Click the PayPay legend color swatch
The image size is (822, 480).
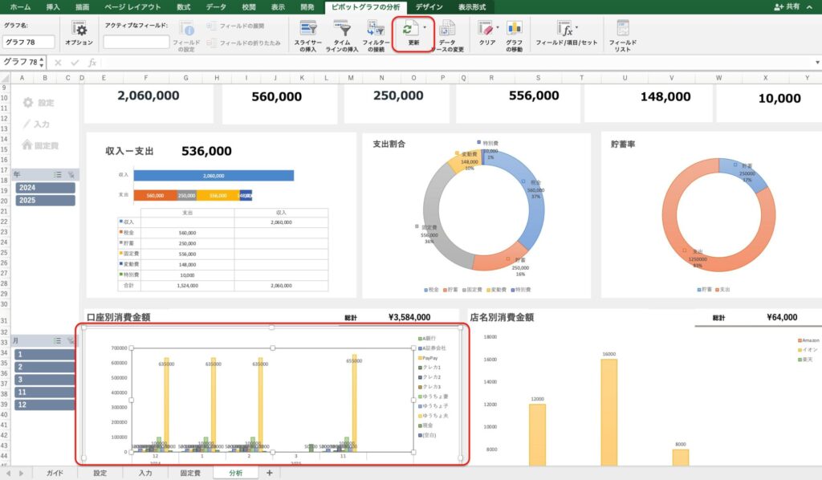(420, 357)
